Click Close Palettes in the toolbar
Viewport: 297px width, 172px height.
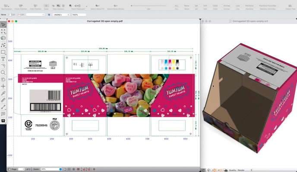tap(21, 7)
